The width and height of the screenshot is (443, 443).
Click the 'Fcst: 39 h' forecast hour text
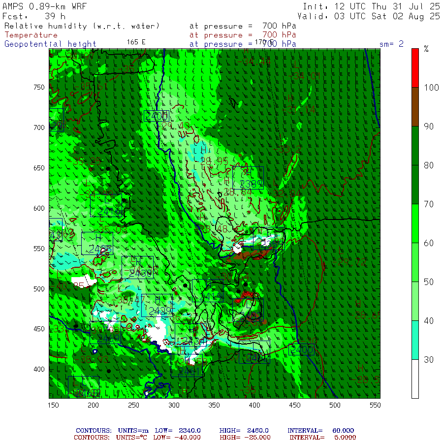34,16
